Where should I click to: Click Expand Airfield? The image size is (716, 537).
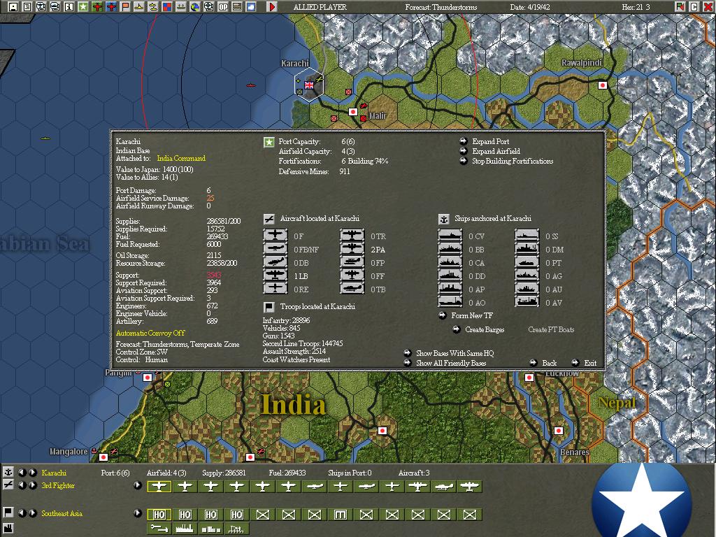[x=496, y=151]
